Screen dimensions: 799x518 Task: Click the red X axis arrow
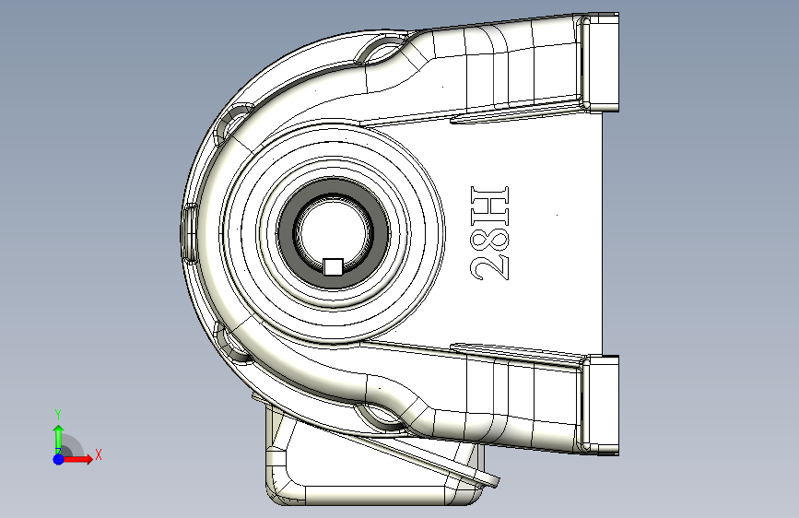[x=76, y=459]
